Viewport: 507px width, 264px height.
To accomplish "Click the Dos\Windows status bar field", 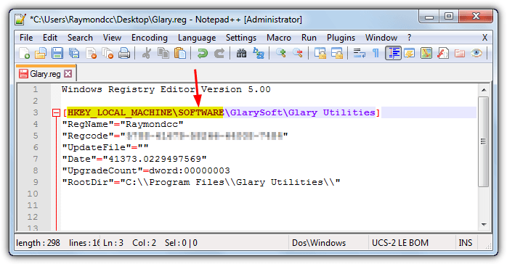I will coord(319,243).
